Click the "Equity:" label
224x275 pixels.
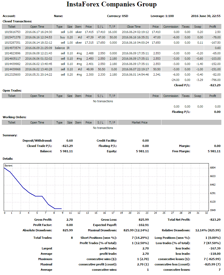(x=112, y=151)
